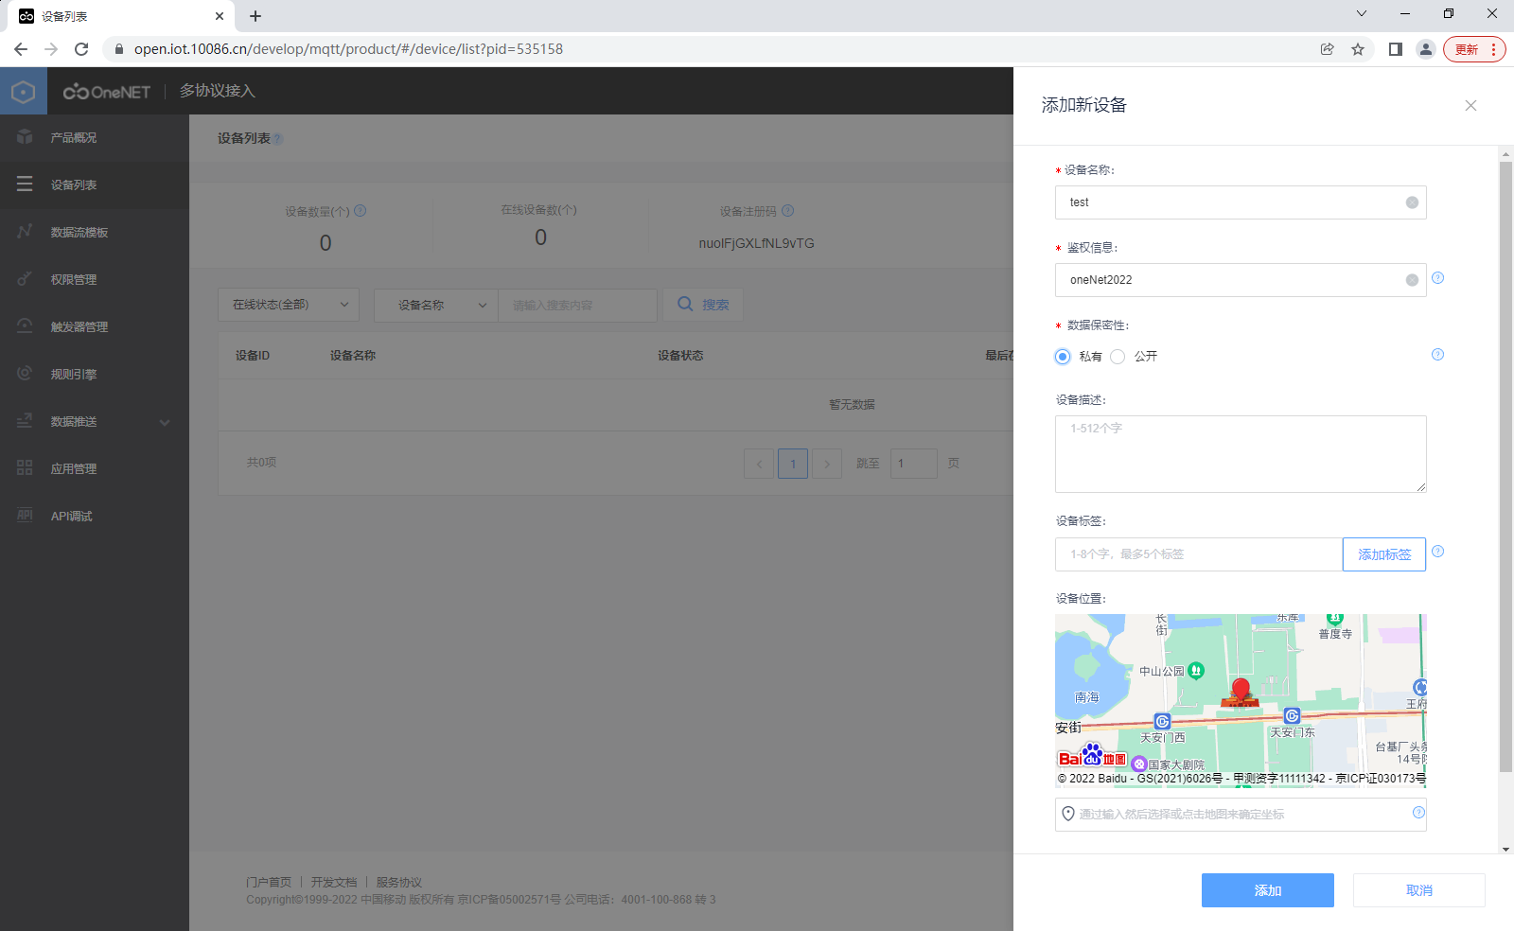Click the panel vertical scrollbar
1514x931 pixels.
click(1505, 466)
